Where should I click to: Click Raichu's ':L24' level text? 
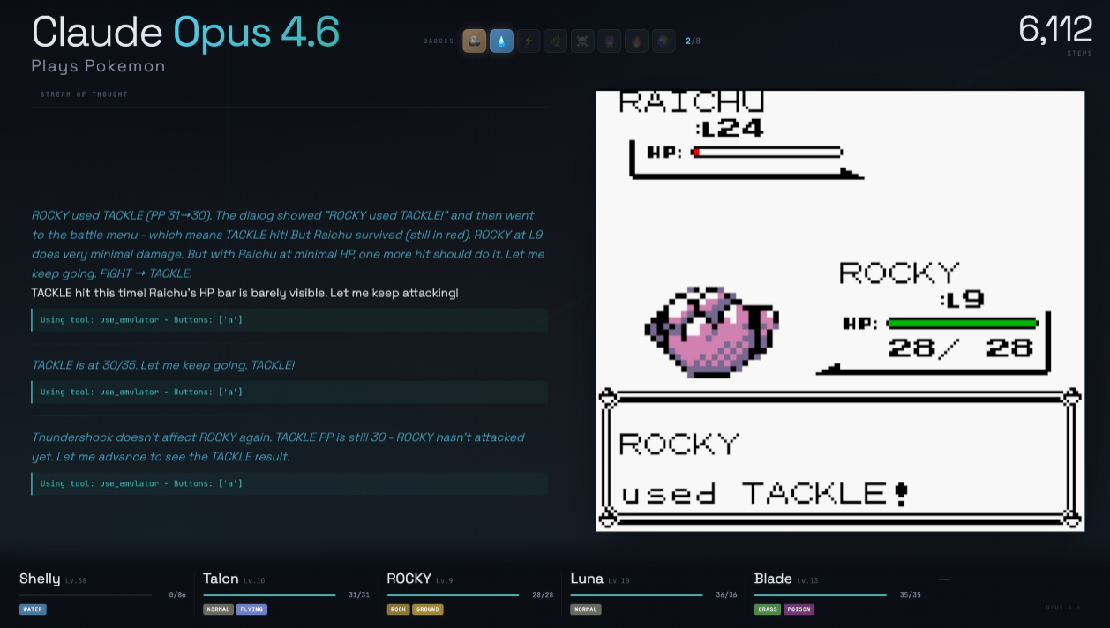point(729,129)
